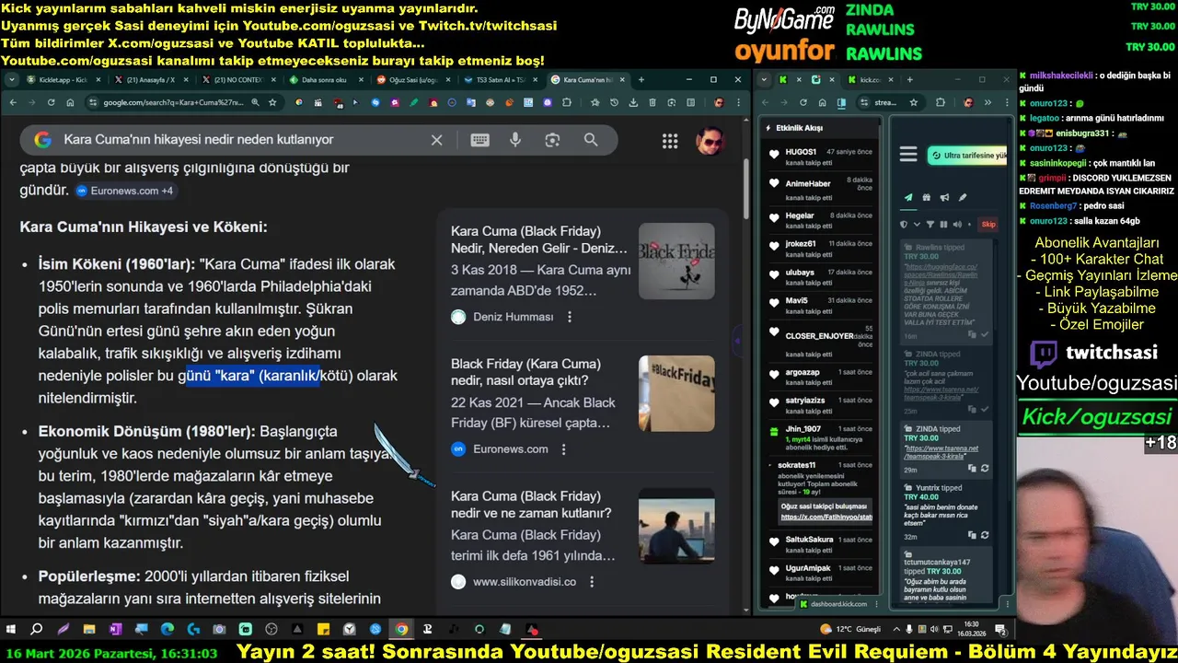This screenshot has height=663, width=1178.
Task: Open the tab search dropdown in left browser
Action: 12,80
